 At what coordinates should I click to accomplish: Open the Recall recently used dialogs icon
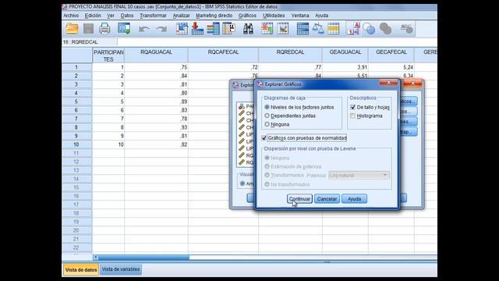[124, 29]
